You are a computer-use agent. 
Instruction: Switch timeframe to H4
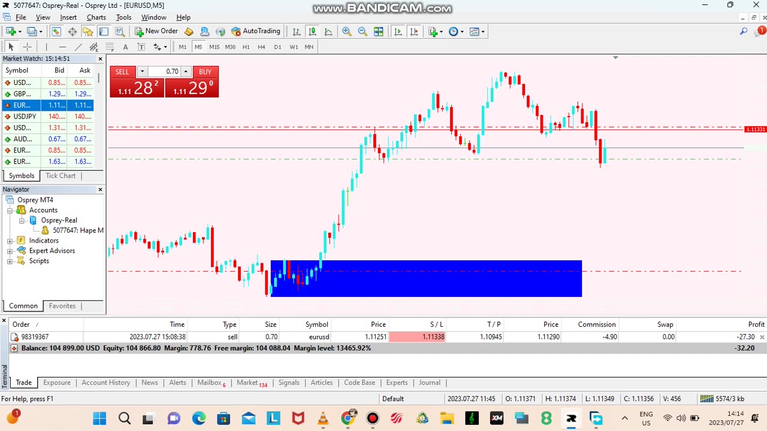point(261,47)
